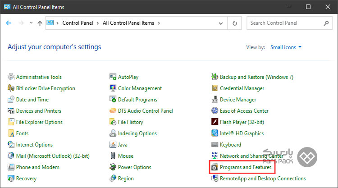Click the BitLocker Drive Encryption icon
338x188 pixels.
coord(11,88)
